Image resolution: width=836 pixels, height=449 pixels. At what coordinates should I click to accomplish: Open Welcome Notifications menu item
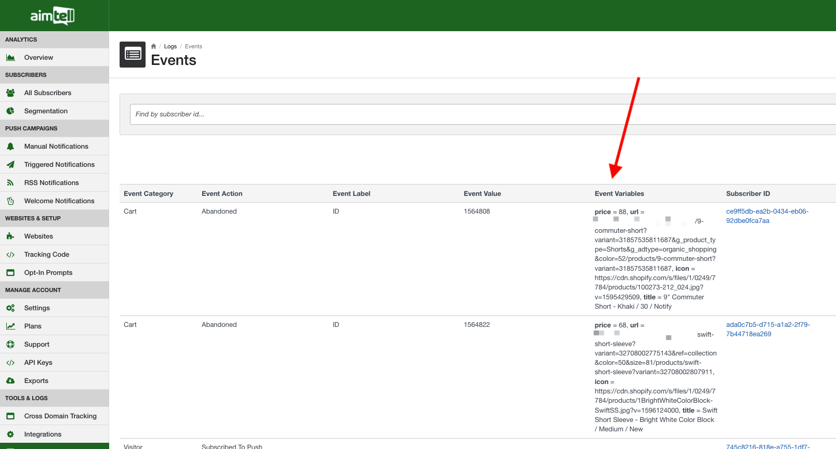pyautogui.click(x=59, y=201)
